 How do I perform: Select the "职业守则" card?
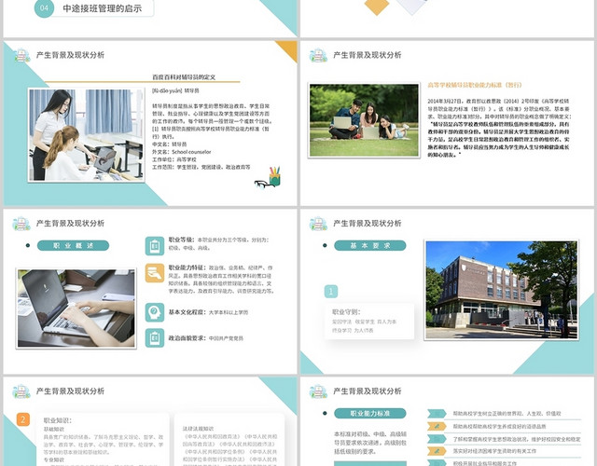coord(369,321)
